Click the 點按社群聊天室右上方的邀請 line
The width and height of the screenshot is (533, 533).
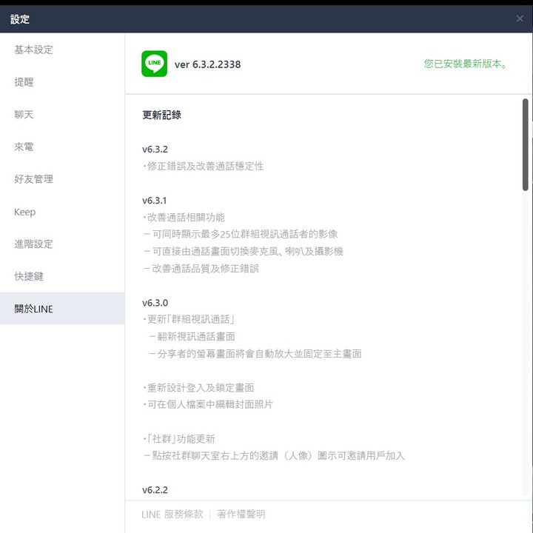(x=275, y=455)
